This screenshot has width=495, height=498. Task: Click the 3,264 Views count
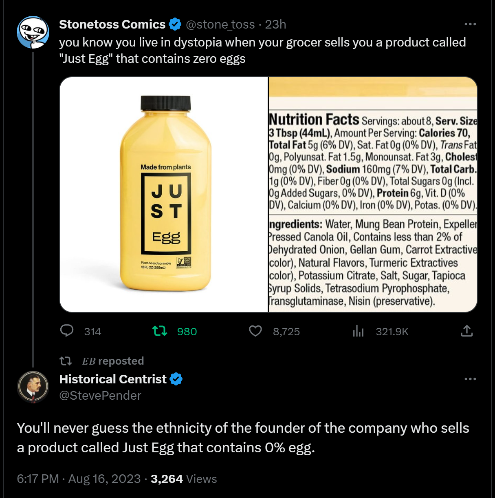click(184, 479)
